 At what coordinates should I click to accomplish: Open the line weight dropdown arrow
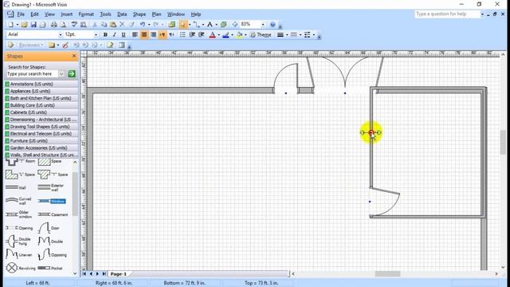[x=287, y=35]
